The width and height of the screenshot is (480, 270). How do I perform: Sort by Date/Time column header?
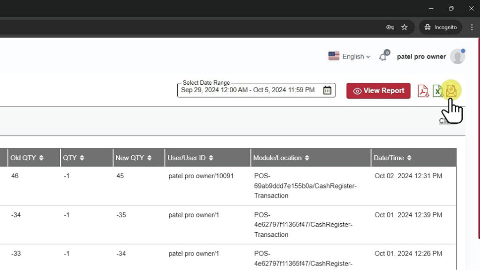coord(392,158)
